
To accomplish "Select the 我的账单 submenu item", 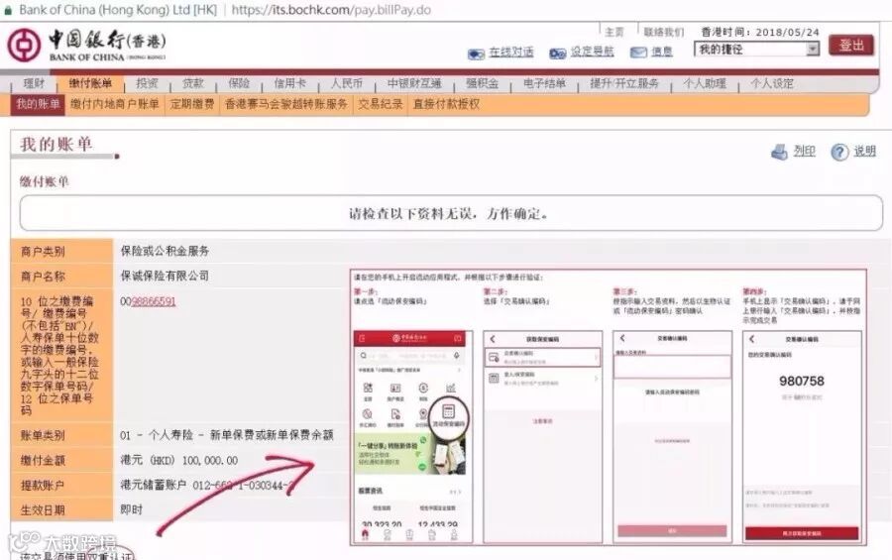I will tap(38, 104).
